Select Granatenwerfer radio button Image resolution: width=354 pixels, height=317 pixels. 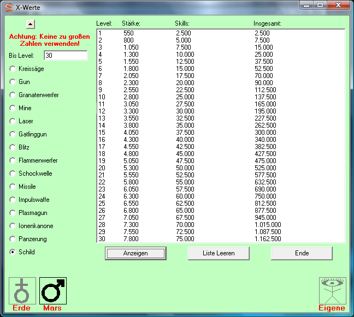[13, 95]
